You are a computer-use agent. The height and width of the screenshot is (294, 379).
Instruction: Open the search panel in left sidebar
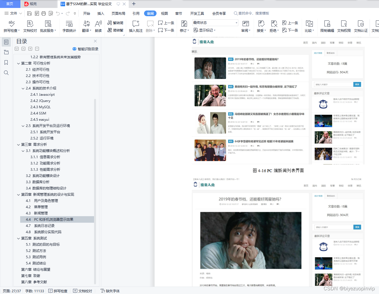(x=6, y=73)
